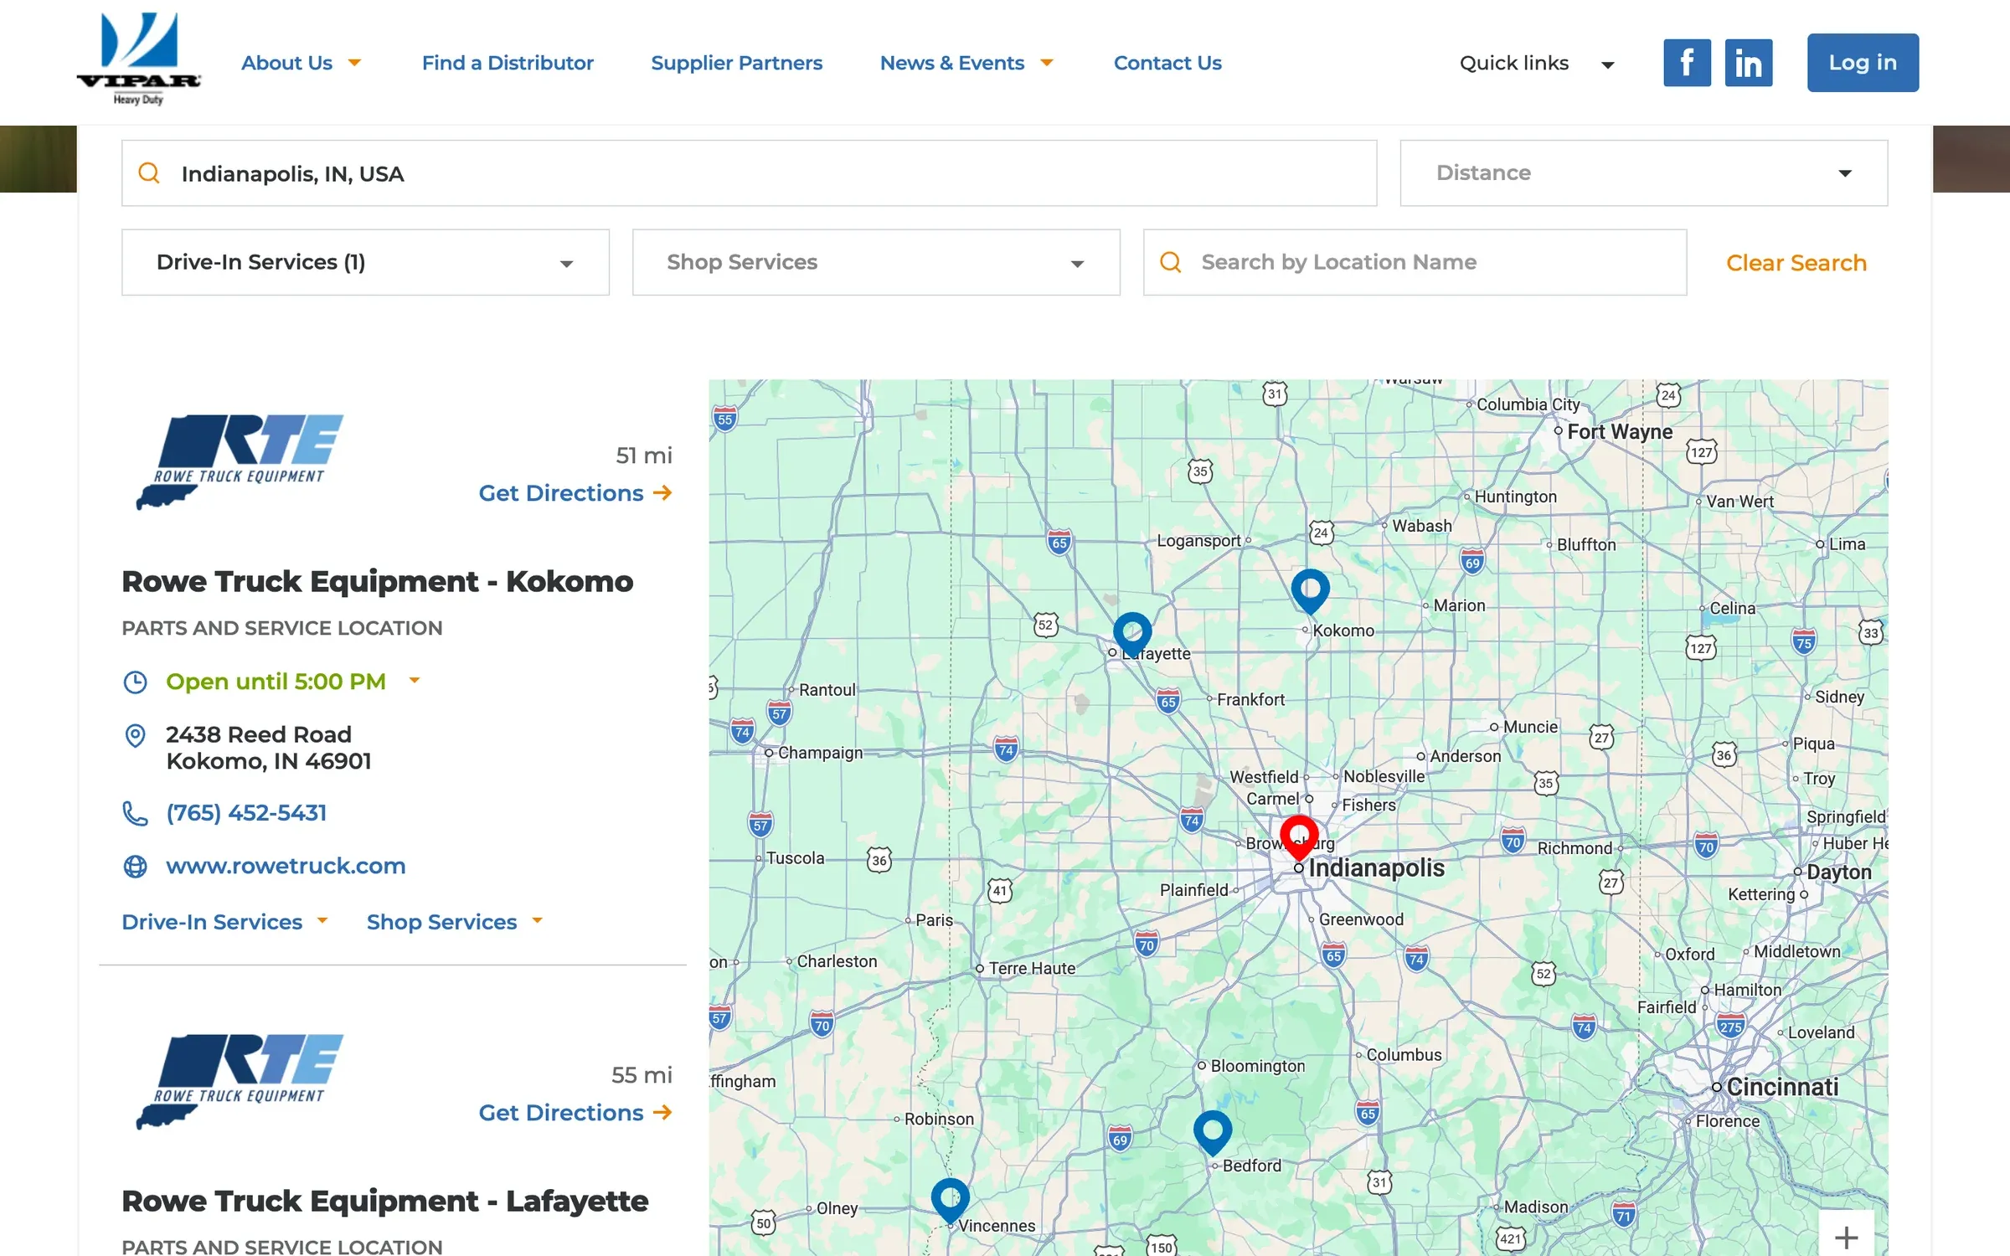Click the Log in button
Screen dimensions: 2010x1256
point(1863,63)
